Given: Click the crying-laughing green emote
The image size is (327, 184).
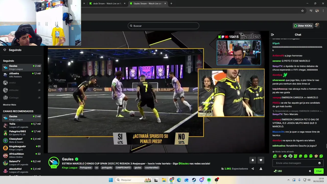Looking at the screenshot, I should [x=275, y=156].
